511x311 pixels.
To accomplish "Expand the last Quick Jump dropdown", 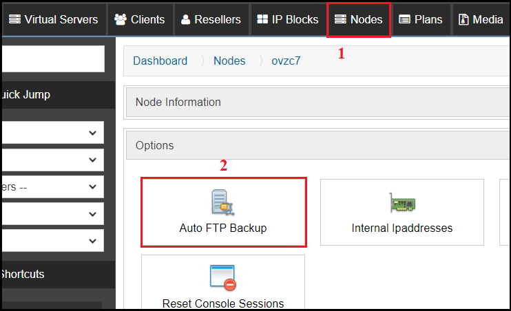I will [53, 241].
